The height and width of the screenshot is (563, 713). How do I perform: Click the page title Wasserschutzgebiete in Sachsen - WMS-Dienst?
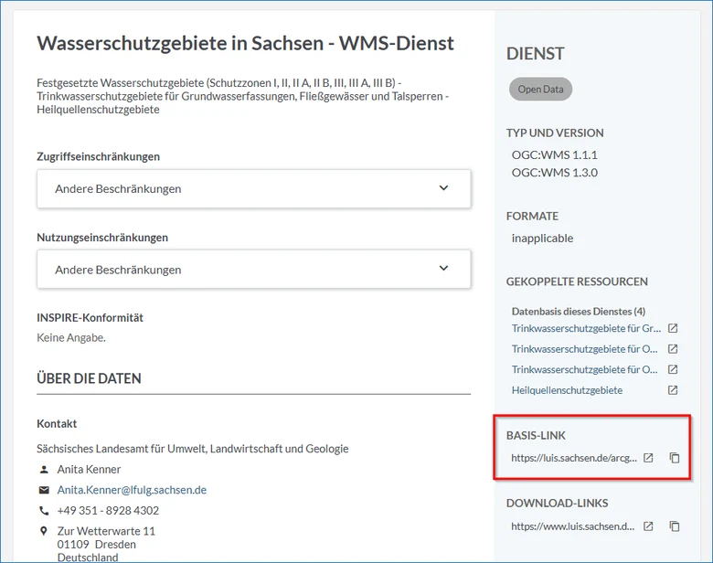pos(245,44)
